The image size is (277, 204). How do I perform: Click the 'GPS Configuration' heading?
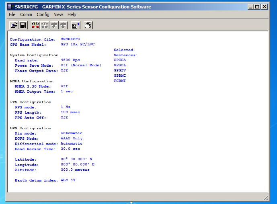pos(31,128)
